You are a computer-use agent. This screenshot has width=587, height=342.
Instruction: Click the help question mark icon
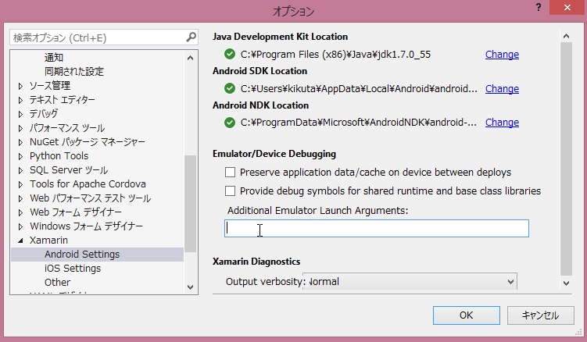click(x=539, y=7)
